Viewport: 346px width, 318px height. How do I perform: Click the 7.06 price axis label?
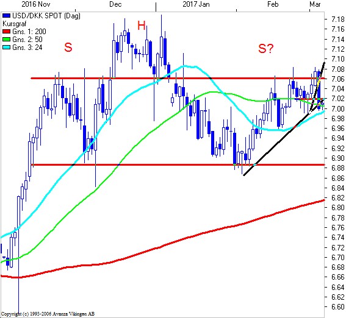pos(337,79)
